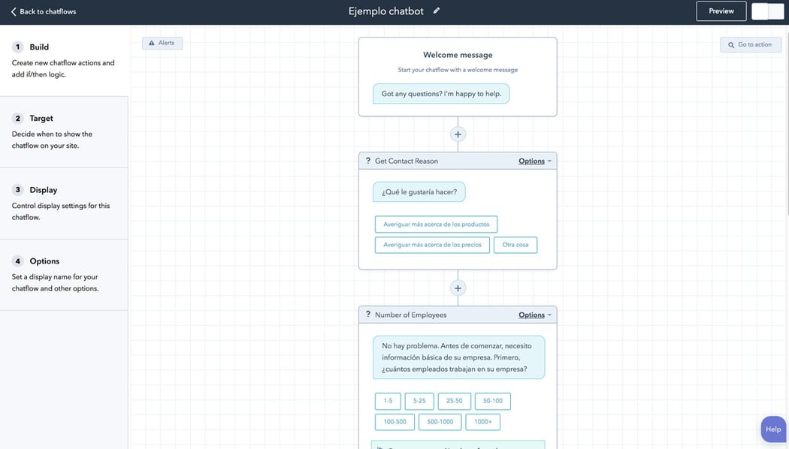
Task: Select the Welcome message card
Action: coord(457,75)
